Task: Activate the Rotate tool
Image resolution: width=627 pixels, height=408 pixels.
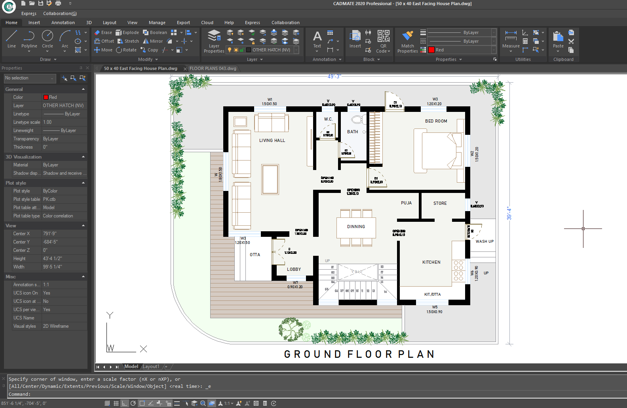Action: [x=126, y=50]
